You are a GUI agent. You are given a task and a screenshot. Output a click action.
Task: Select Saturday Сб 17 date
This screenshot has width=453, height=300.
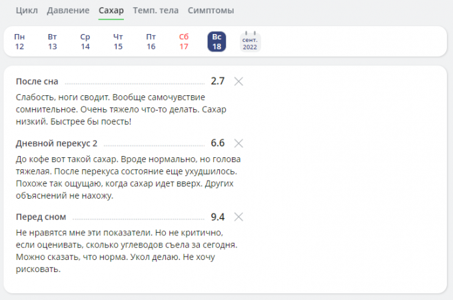(x=184, y=41)
